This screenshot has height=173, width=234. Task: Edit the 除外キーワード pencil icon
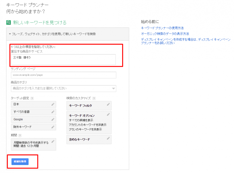(53, 127)
